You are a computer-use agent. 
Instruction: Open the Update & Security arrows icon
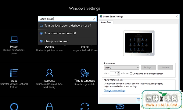[x=85, y=106]
